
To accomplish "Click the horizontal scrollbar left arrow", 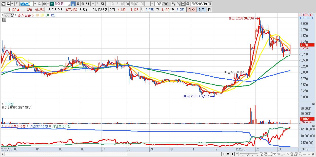I will pos(3,154).
